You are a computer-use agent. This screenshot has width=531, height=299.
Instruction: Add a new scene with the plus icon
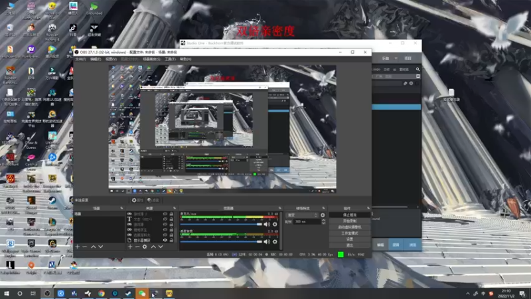(77, 247)
